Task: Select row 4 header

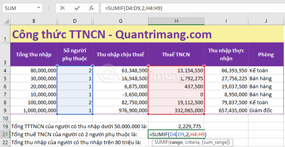Action: coord(5,70)
